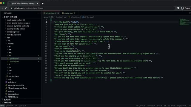The width and height of the screenshot is (191, 107).
Task: Select the ghost.json editor tab
Action: coord(50,13)
